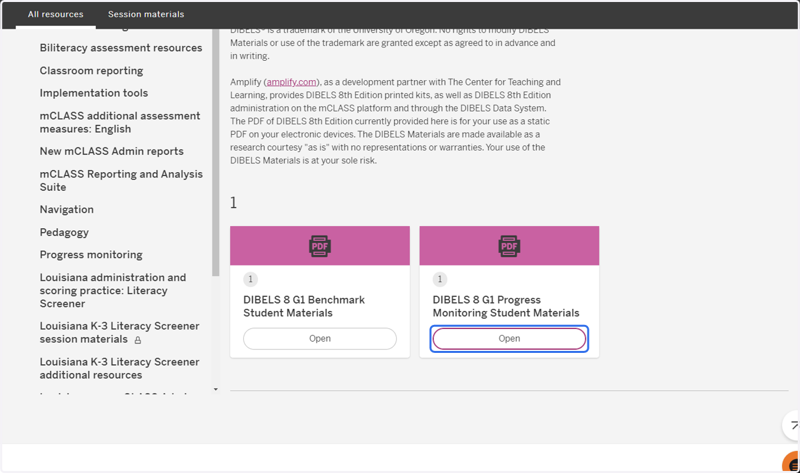Switch to the All resources tab
This screenshot has height=473, width=800.
56,14
